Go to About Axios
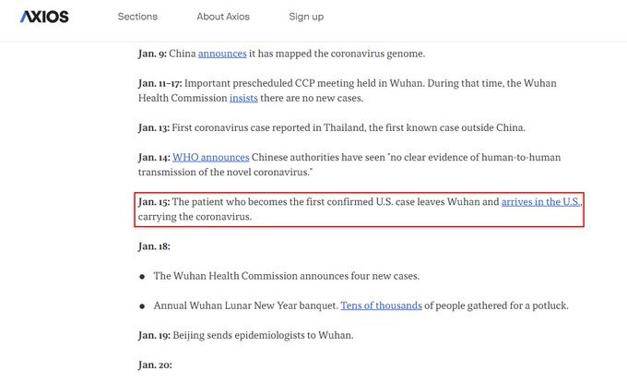 pyautogui.click(x=222, y=17)
